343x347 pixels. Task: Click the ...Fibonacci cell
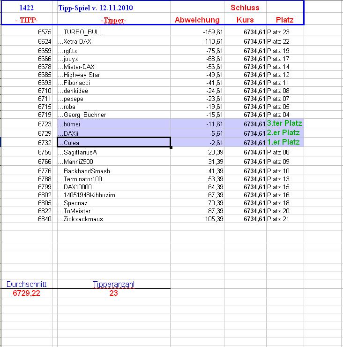pos(114,83)
